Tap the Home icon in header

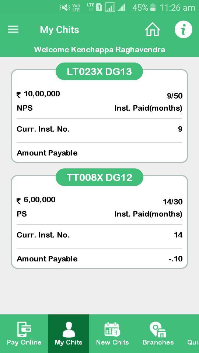click(x=153, y=29)
